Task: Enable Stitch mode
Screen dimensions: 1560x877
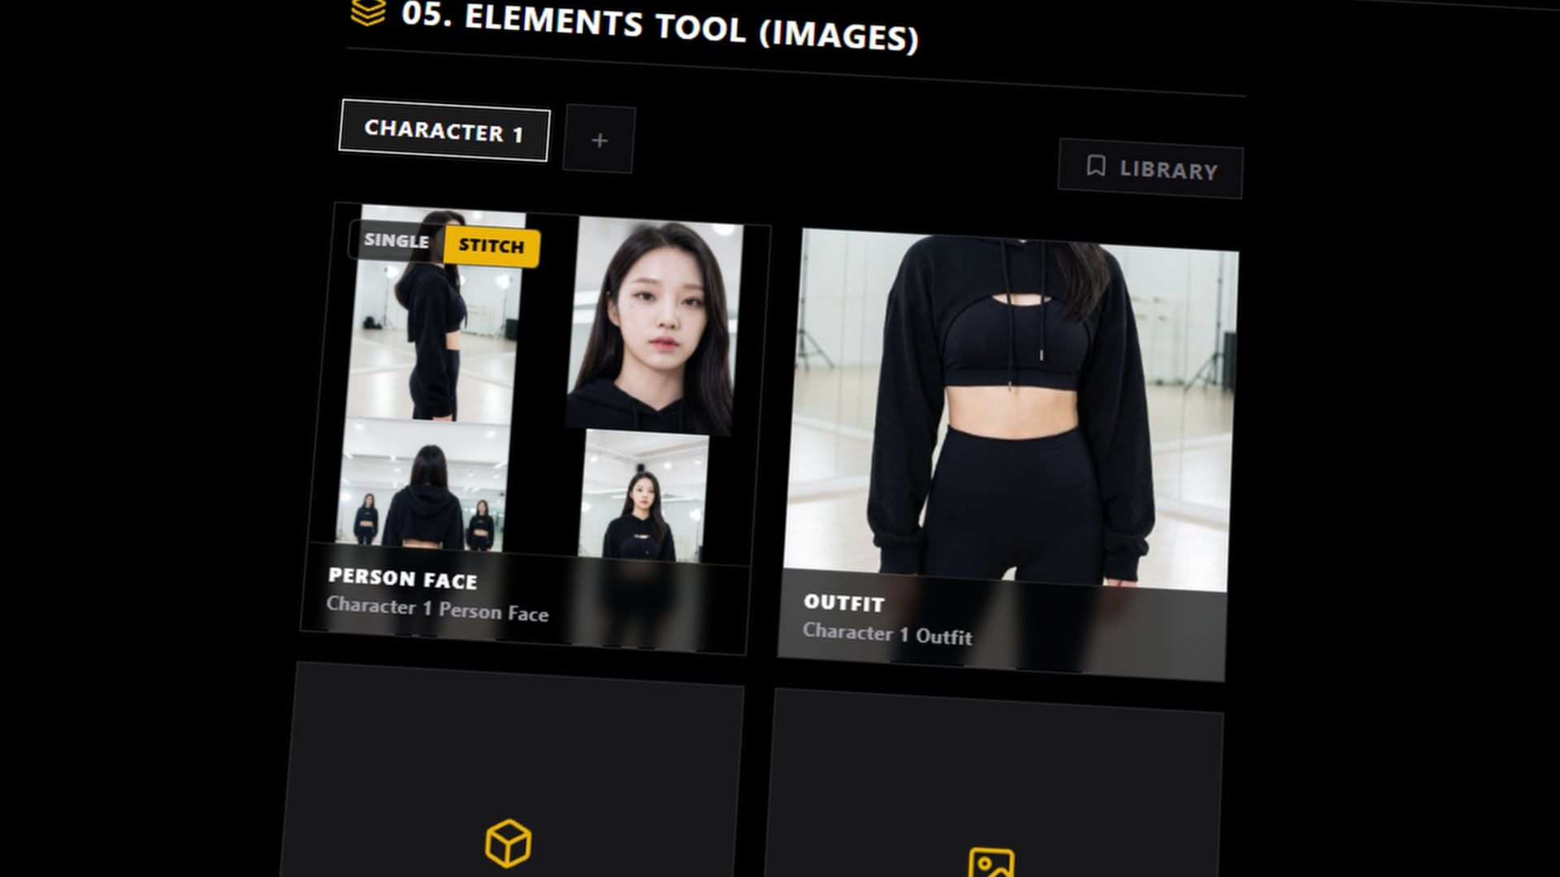Action: pyautogui.click(x=491, y=246)
